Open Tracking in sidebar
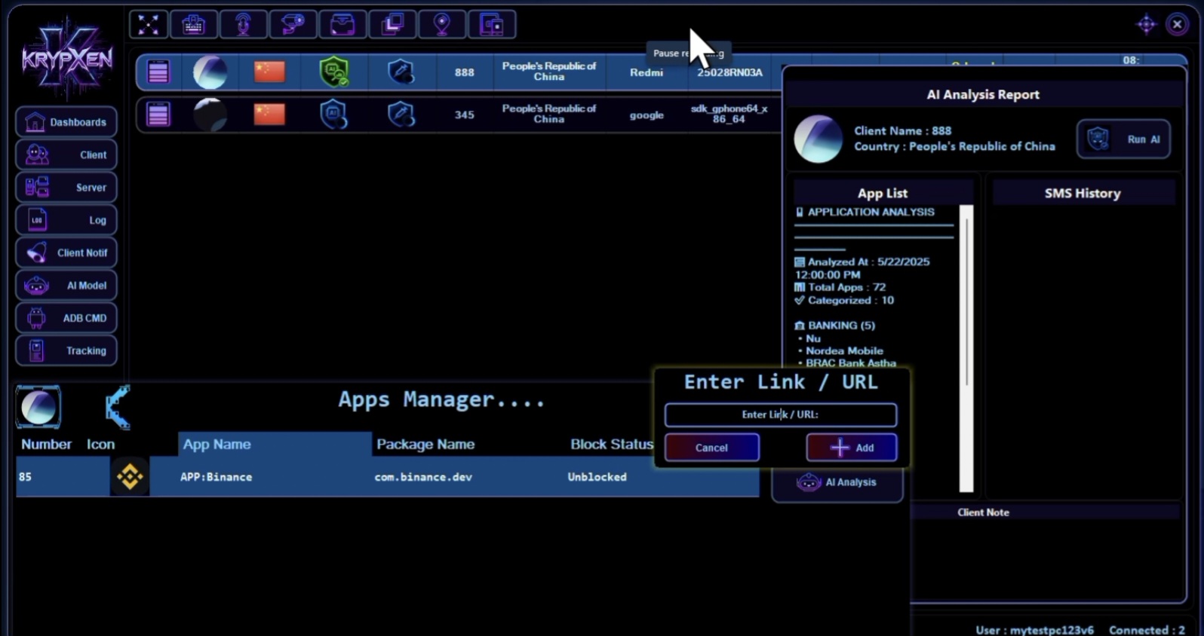Viewport: 1204px width, 636px height. pos(66,350)
